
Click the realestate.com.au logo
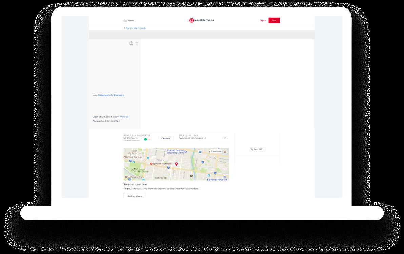201,20
